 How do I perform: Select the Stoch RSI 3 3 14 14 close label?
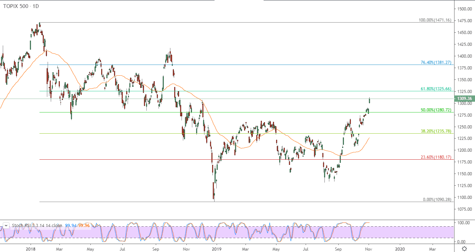tap(37, 225)
